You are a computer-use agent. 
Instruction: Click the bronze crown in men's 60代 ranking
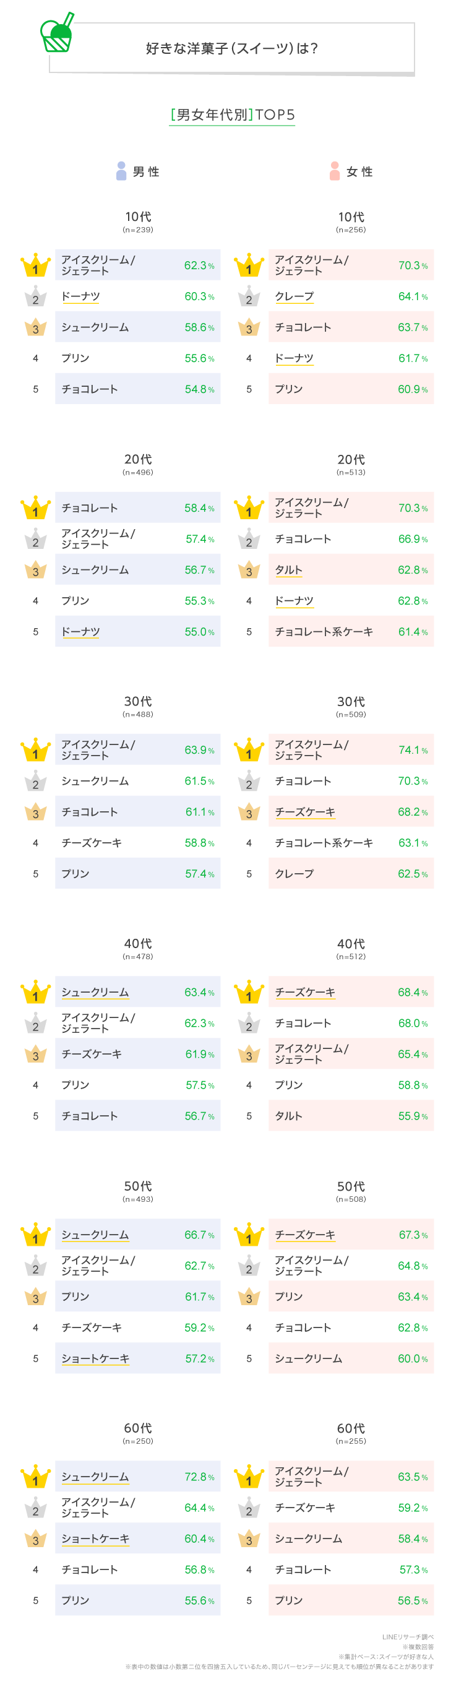click(35, 1539)
